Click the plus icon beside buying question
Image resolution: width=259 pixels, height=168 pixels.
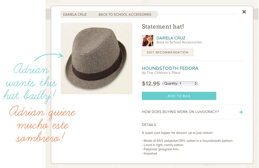coord(241,112)
